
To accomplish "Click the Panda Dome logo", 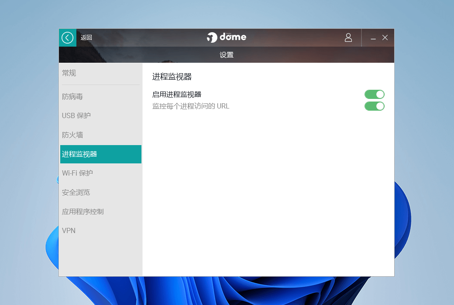I will pyautogui.click(x=227, y=37).
